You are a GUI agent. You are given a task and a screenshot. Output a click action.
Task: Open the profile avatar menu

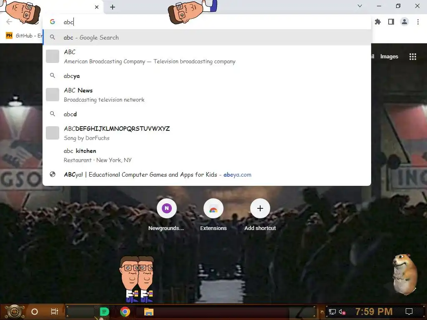pos(404,22)
